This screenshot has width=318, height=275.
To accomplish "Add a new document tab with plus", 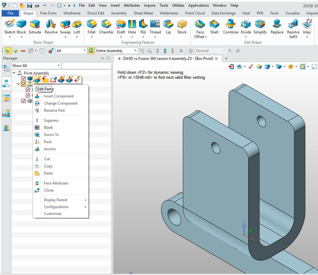I will tap(226, 58).
